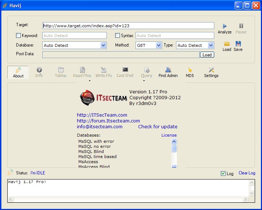Open the Read Files tab icon

pos(82,70)
